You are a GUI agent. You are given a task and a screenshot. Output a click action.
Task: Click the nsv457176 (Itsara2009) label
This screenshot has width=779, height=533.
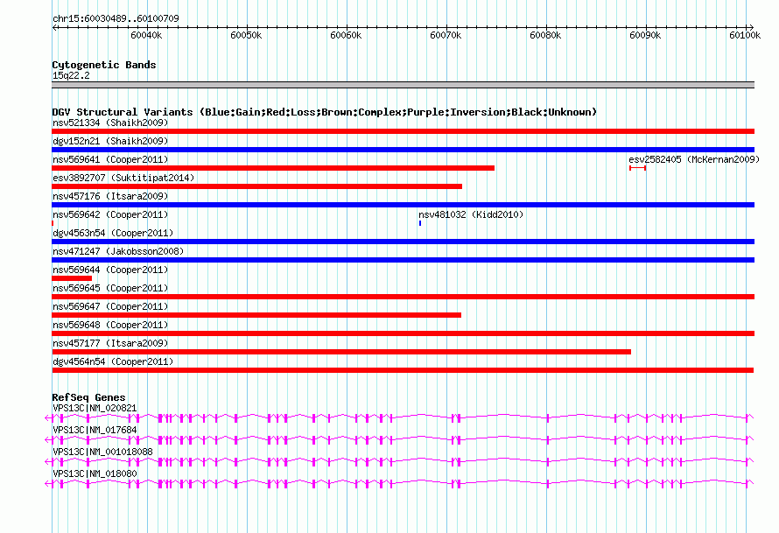click(110, 196)
